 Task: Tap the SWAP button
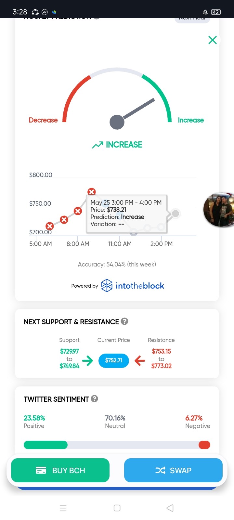[x=173, y=470]
